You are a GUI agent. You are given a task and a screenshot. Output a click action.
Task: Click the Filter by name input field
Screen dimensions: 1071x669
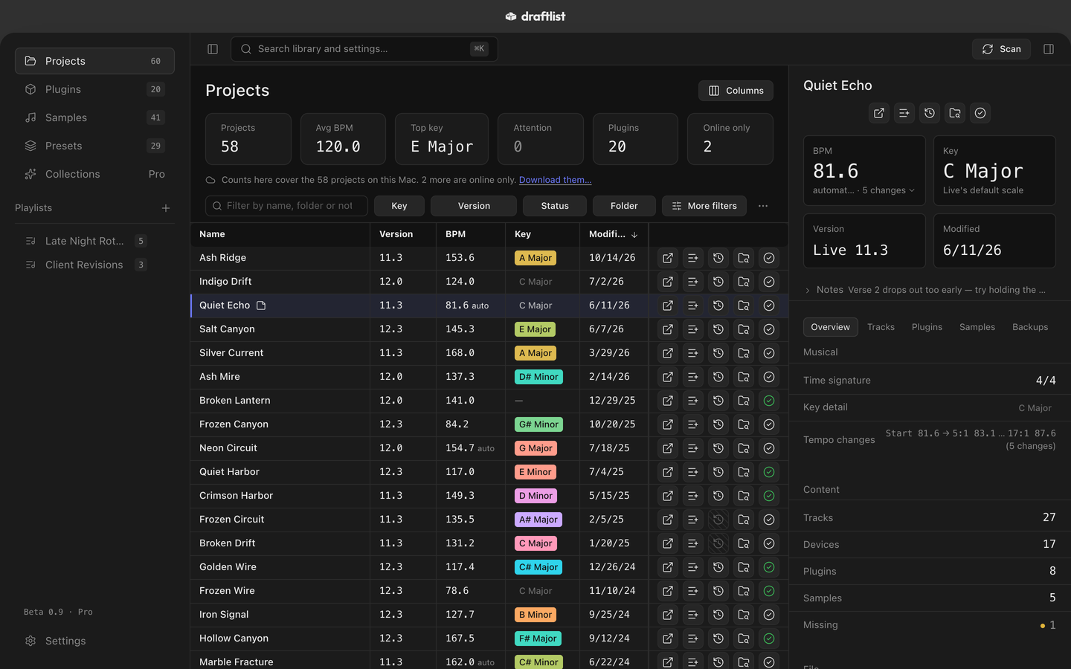[286, 206]
